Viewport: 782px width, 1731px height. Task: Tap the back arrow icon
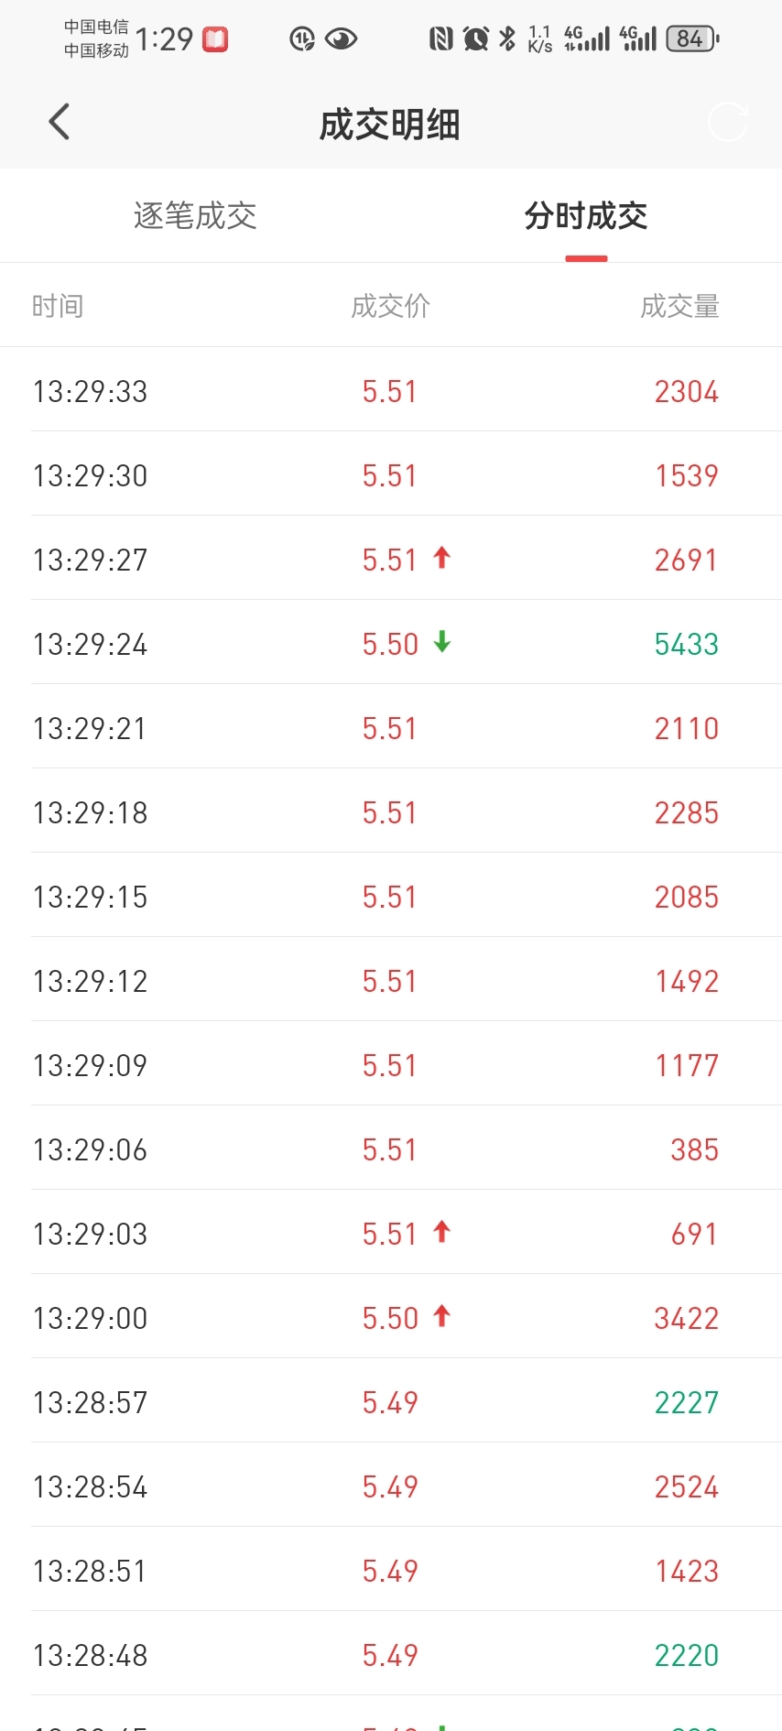[60, 122]
